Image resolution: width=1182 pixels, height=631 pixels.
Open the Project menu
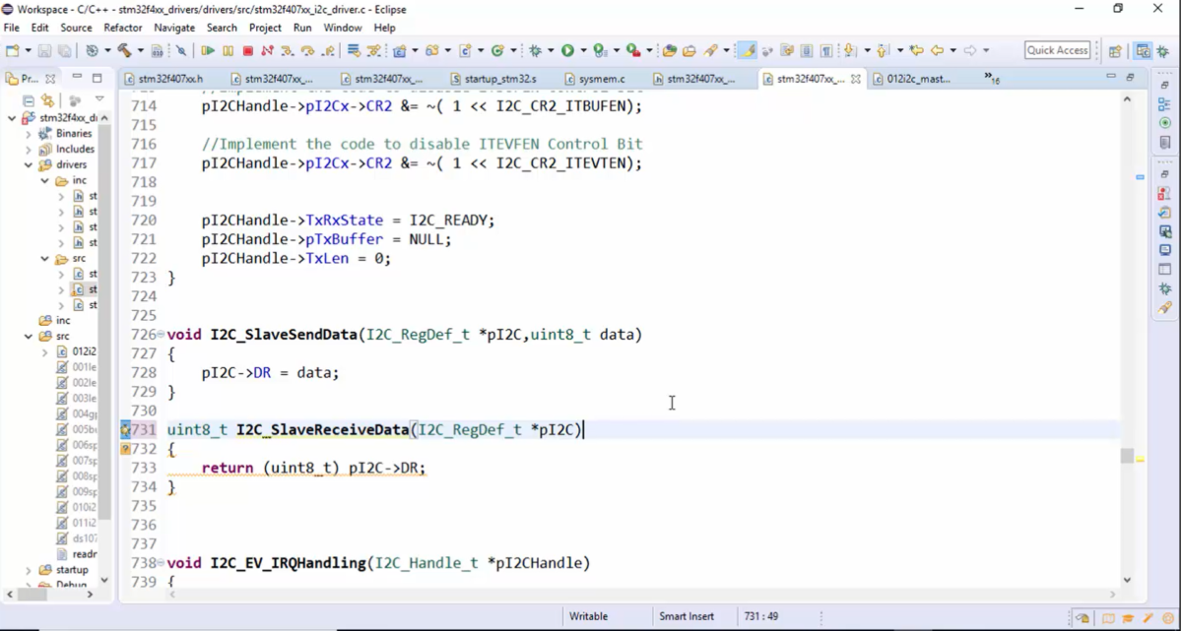coord(265,28)
